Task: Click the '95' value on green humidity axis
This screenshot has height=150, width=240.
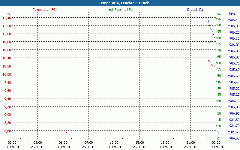Action: coord(219,19)
